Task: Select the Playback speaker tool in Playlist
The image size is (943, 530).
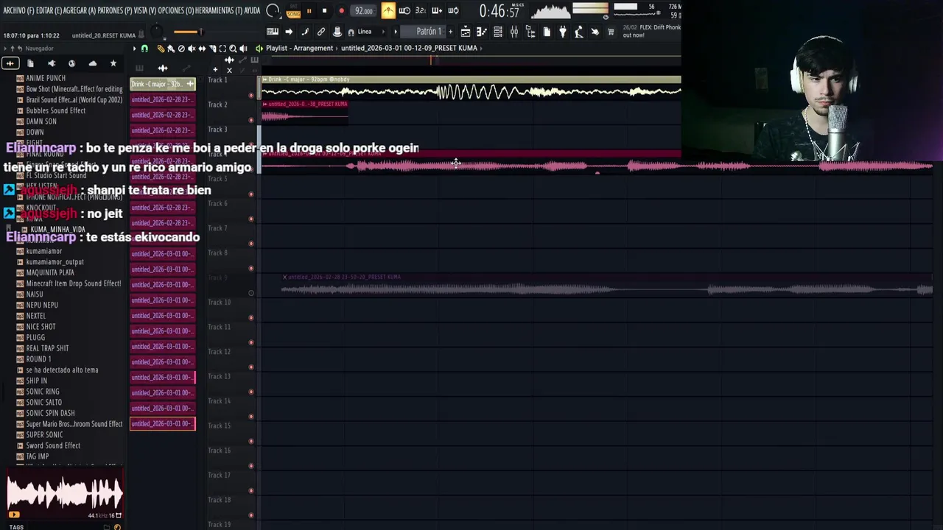Action: (243, 49)
